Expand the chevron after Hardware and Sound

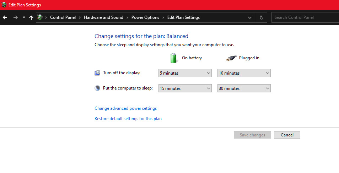pyautogui.click(x=127, y=17)
